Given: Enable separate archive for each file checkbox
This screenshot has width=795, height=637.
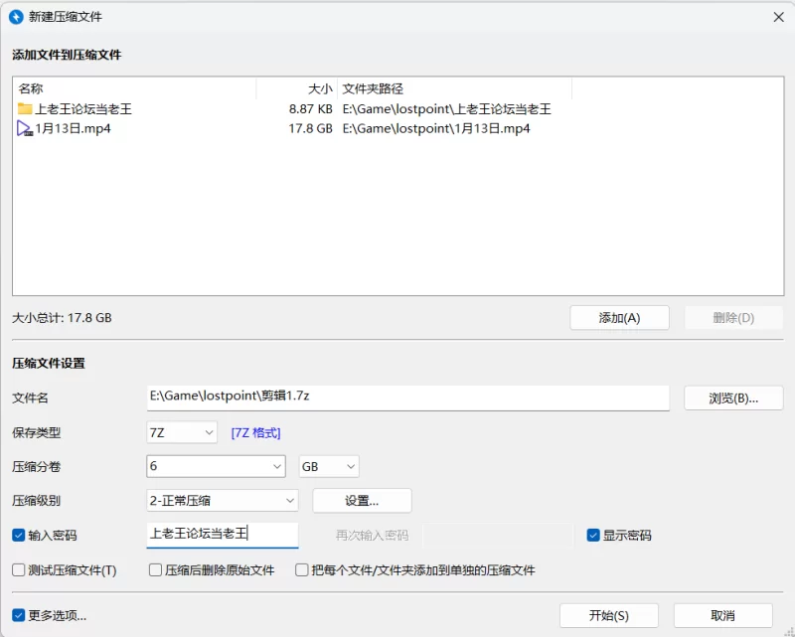Looking at the screenshot, I should click(x=302, y=570).
